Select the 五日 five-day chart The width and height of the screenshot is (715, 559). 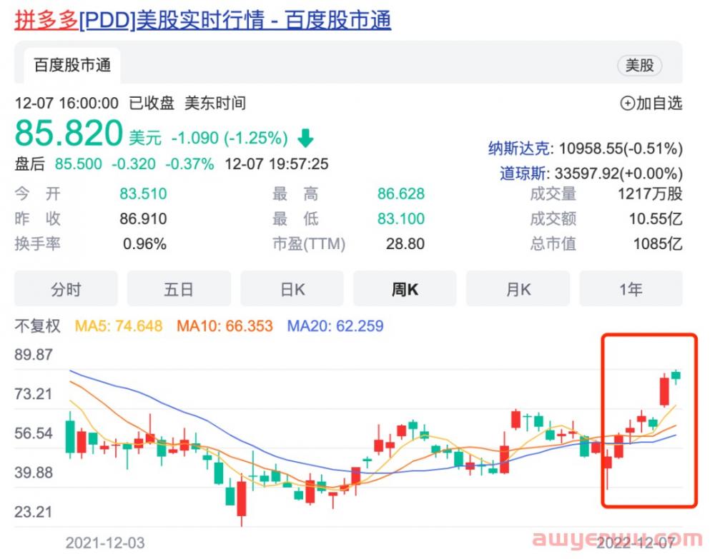tap(179, 289)
